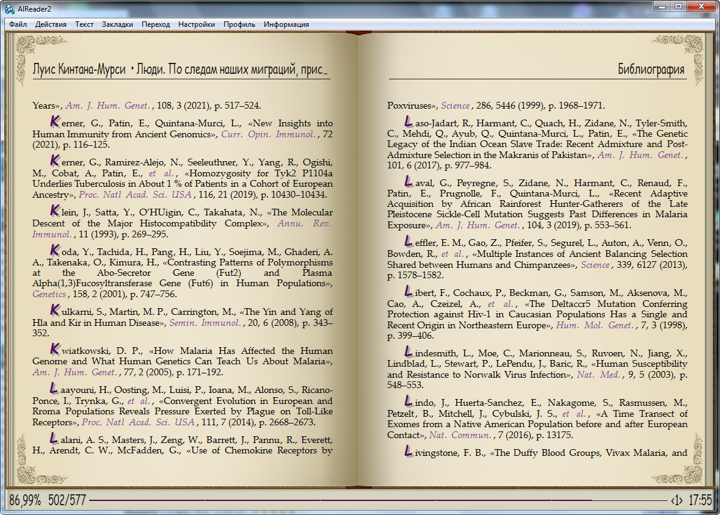Screen dimensions: 720x515
Task: Open the Файл menu
Action: point(18,24)
